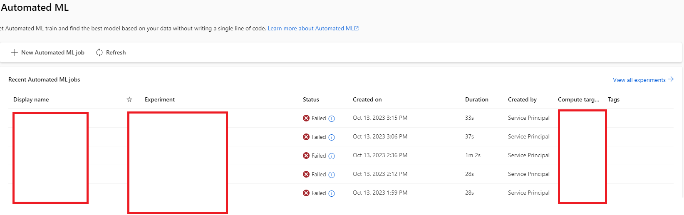This screenshot has width=684, height=215.
Task: Select the Oct 13, 2023 3:06 PM cell
Action: pos(380,136)
